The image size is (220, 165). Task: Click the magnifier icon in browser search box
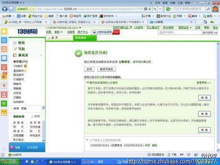208,9
